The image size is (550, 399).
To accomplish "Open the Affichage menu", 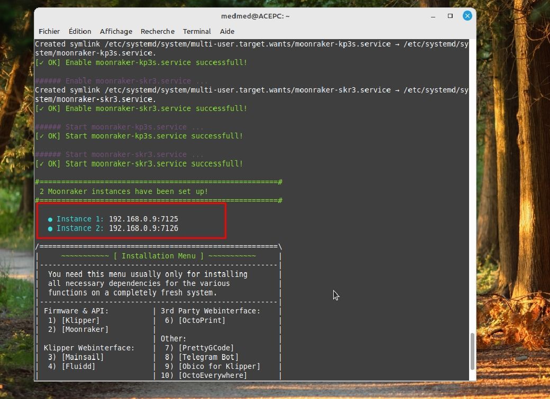I will click(116, 32).
